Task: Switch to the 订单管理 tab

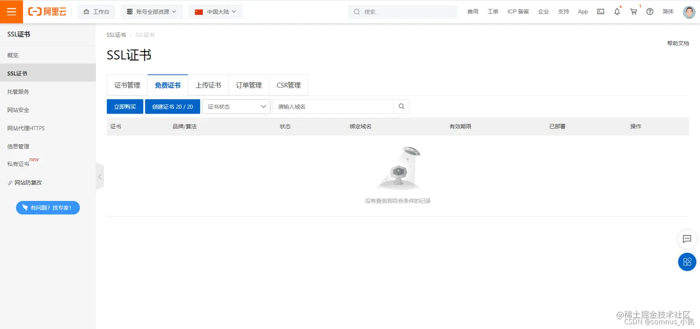Action: [x=249, y=85]
